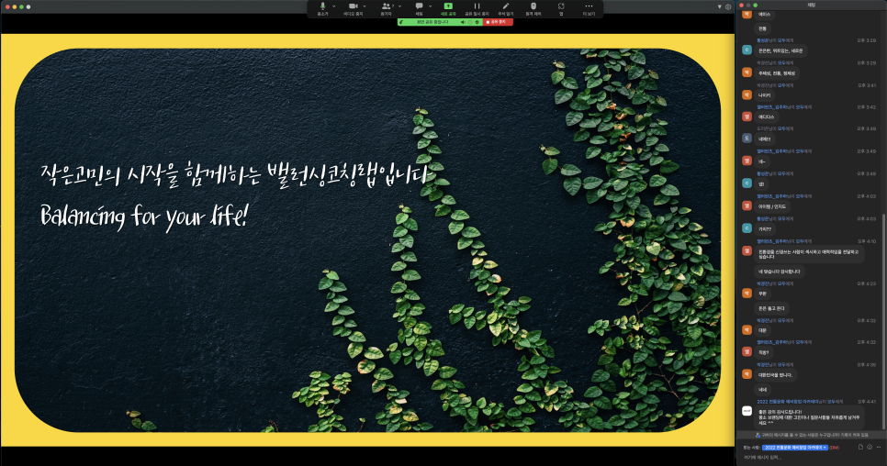This screenshot has height=466, width=887.
Task: Click the red stop share button
Action: [498, 22]
